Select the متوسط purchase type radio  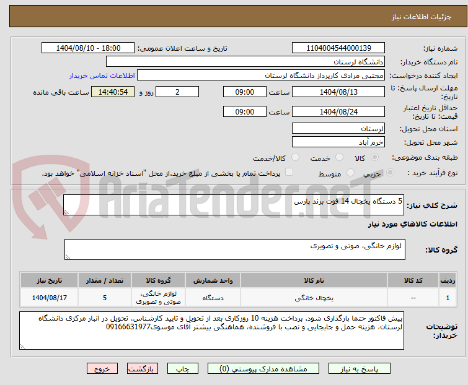click(x=350, y=173)
